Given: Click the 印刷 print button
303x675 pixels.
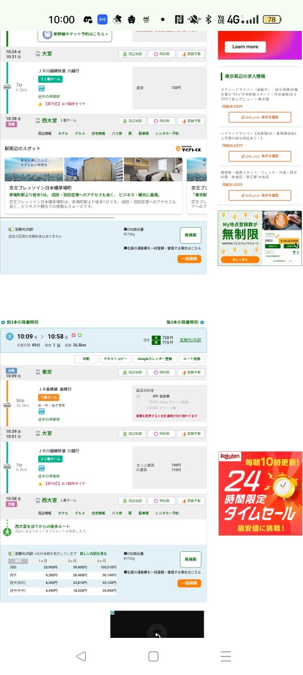Looking at the screenshot, I should pos(86,358).
